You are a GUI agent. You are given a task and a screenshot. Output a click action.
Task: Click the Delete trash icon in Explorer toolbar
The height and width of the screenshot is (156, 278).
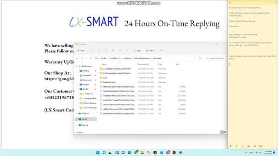tap(127, 51)
